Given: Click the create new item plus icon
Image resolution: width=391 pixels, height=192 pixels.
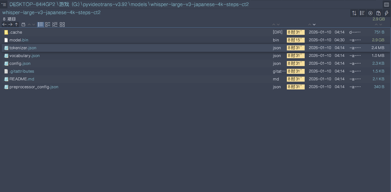Looking at the screenshot, I should (370, 13).
